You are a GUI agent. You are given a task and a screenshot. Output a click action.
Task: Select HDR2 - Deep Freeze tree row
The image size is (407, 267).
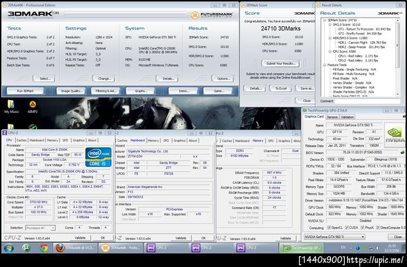(x=361, y=47)
